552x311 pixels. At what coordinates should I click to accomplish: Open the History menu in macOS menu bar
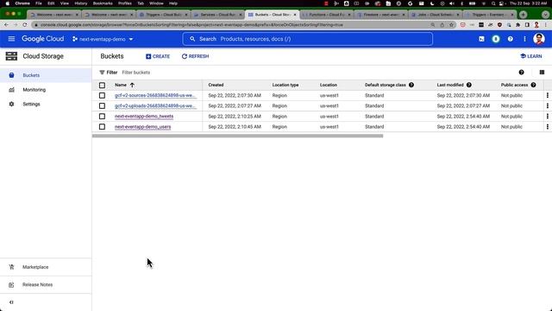coord(80,3)
